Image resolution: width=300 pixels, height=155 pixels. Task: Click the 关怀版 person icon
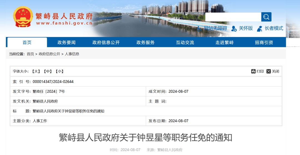[x=234, y=29]
